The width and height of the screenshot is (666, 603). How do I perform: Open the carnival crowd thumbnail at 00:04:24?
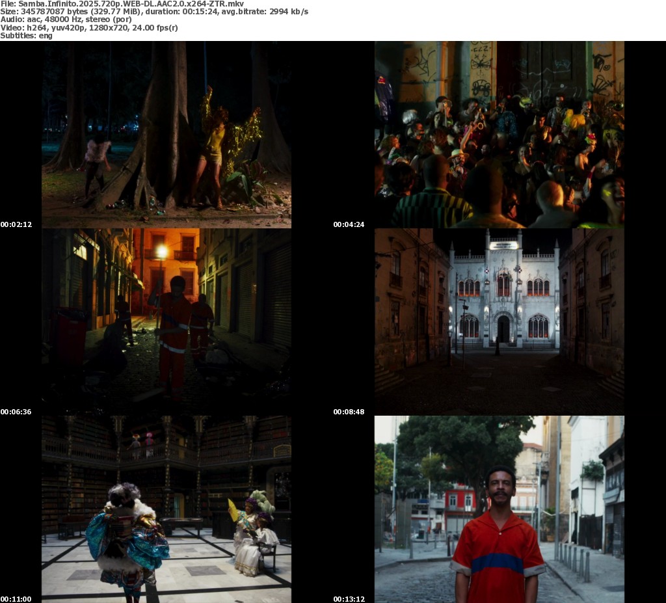pyautogui.click(x=499, y=135)
